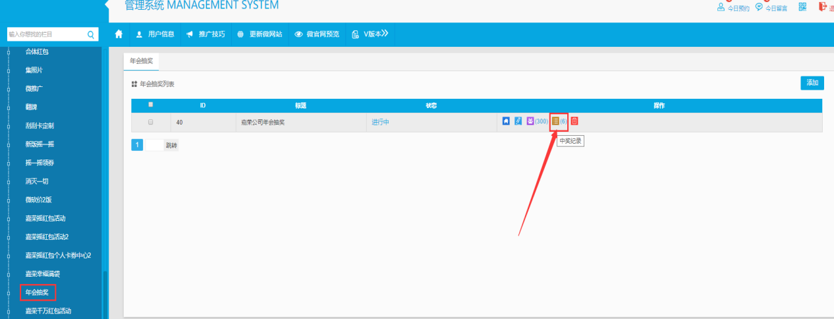Select 年会抽奖 in the left sidebar
This screenshot has height=319, width=834.
(37, 292)
